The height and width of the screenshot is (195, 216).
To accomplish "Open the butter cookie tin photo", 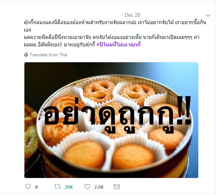I will coord(111,120).
